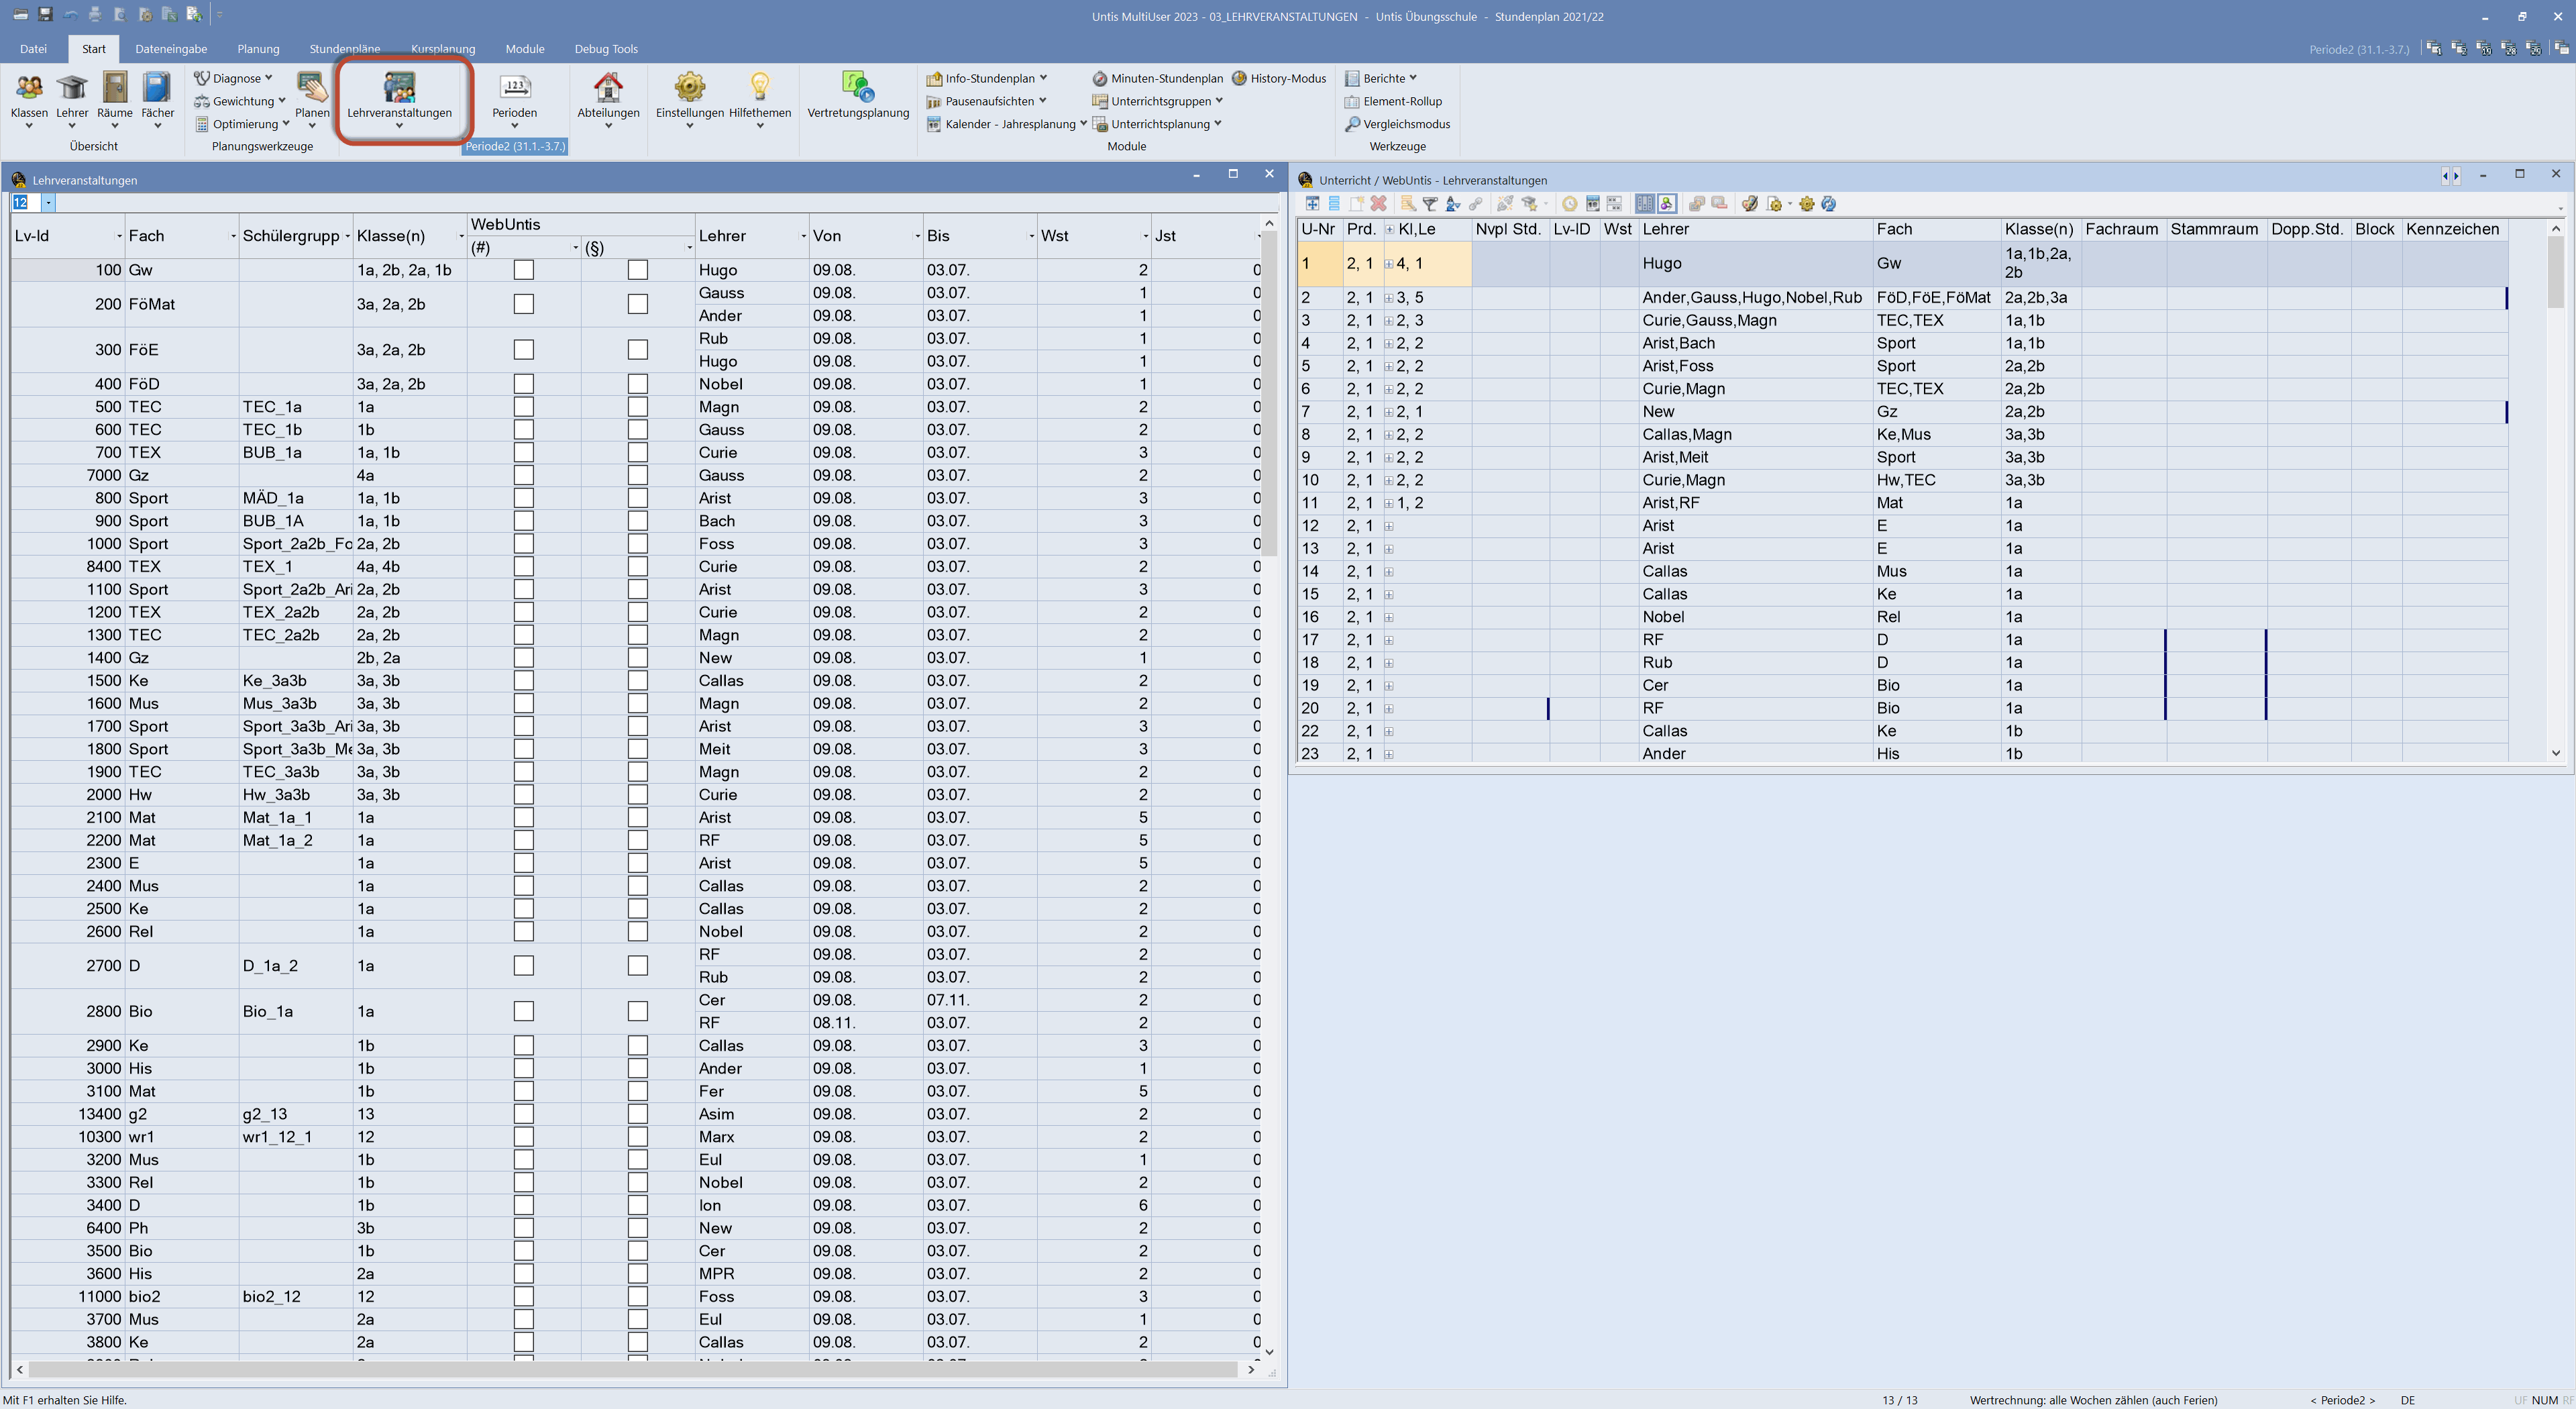Check WebUntis (§) box for Lv-Id 100
The height and width of the screenshot is (1409, 2576).
(x=637, y=270)
